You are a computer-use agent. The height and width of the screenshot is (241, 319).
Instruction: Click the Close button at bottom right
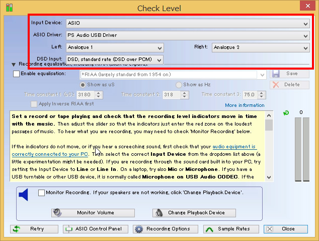285,229
